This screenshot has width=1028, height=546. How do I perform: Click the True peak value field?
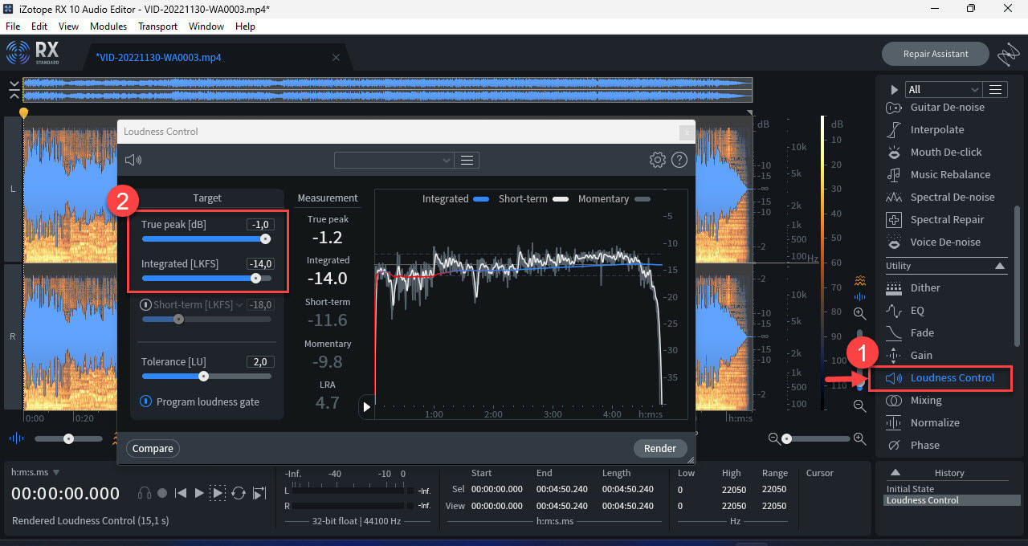click(261, 225)
